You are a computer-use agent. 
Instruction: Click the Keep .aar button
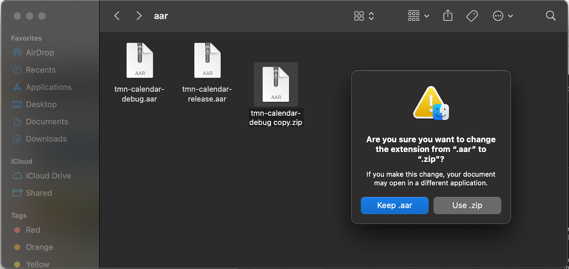[394, 205]
